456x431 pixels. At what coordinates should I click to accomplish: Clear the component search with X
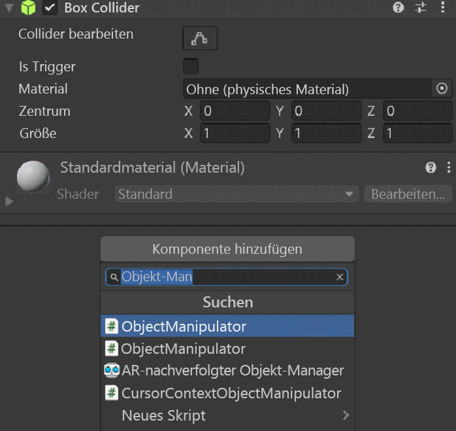point(340,277)
